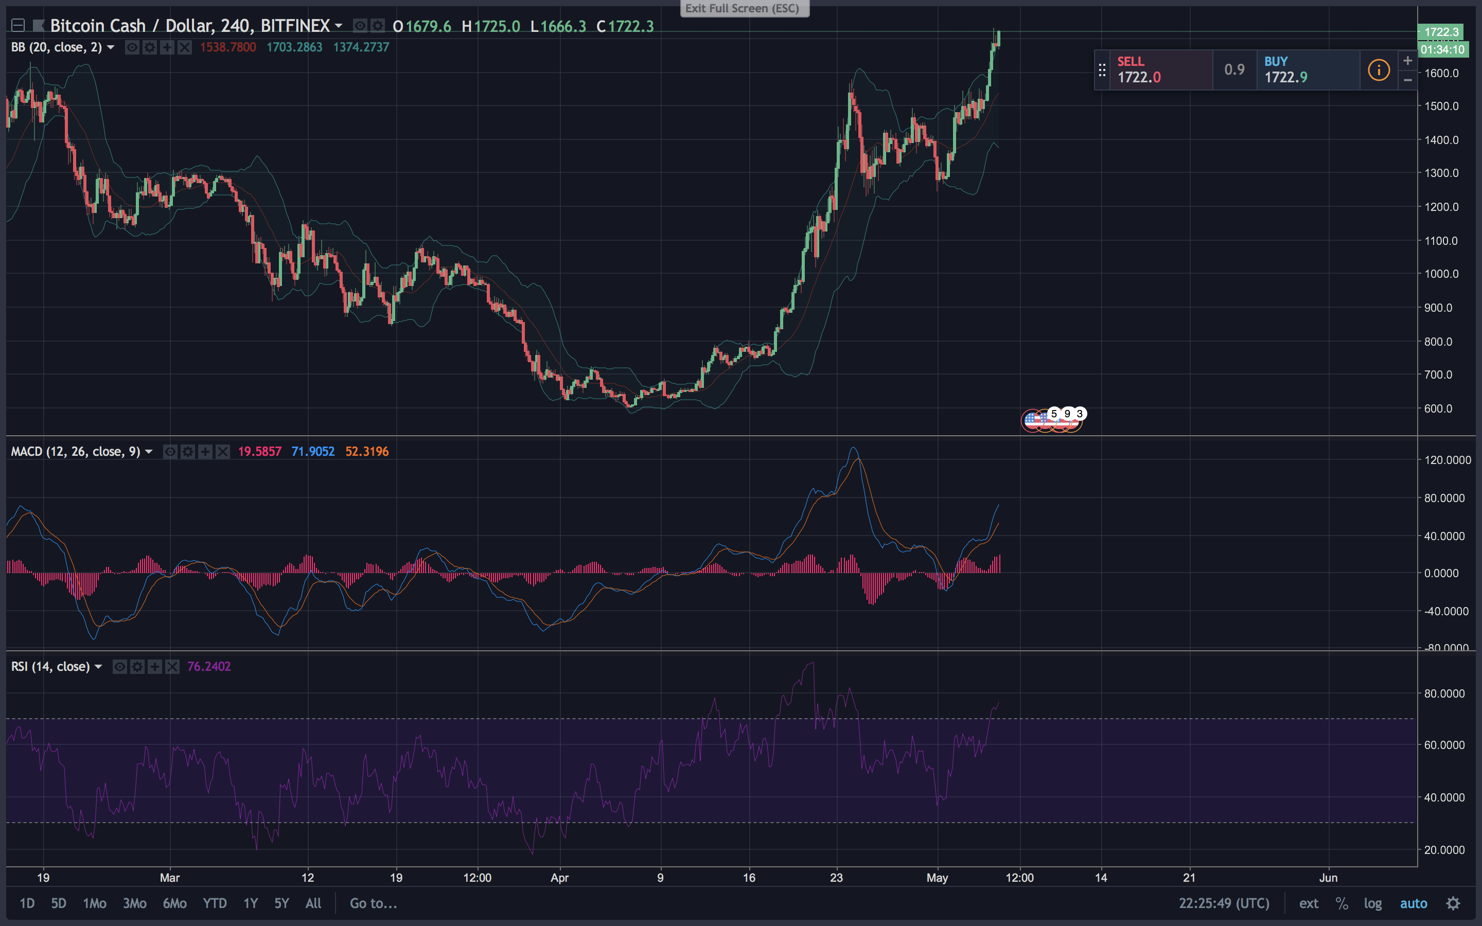The height and width of the screenshot is (926, 1482).
Task: Click the plus button on trading panel
Action: coord(1407,60)
